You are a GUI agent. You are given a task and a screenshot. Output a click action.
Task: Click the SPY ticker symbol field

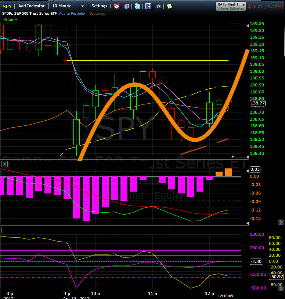tap(7, 6)
